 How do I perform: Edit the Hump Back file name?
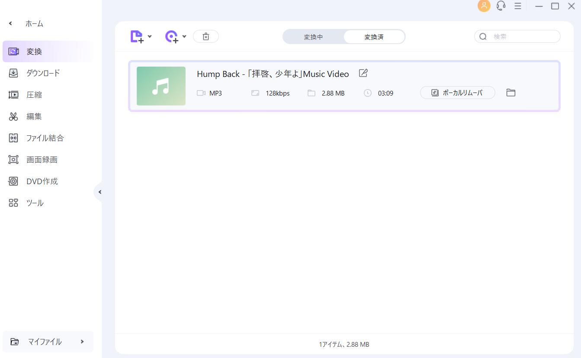coord(363,74)
